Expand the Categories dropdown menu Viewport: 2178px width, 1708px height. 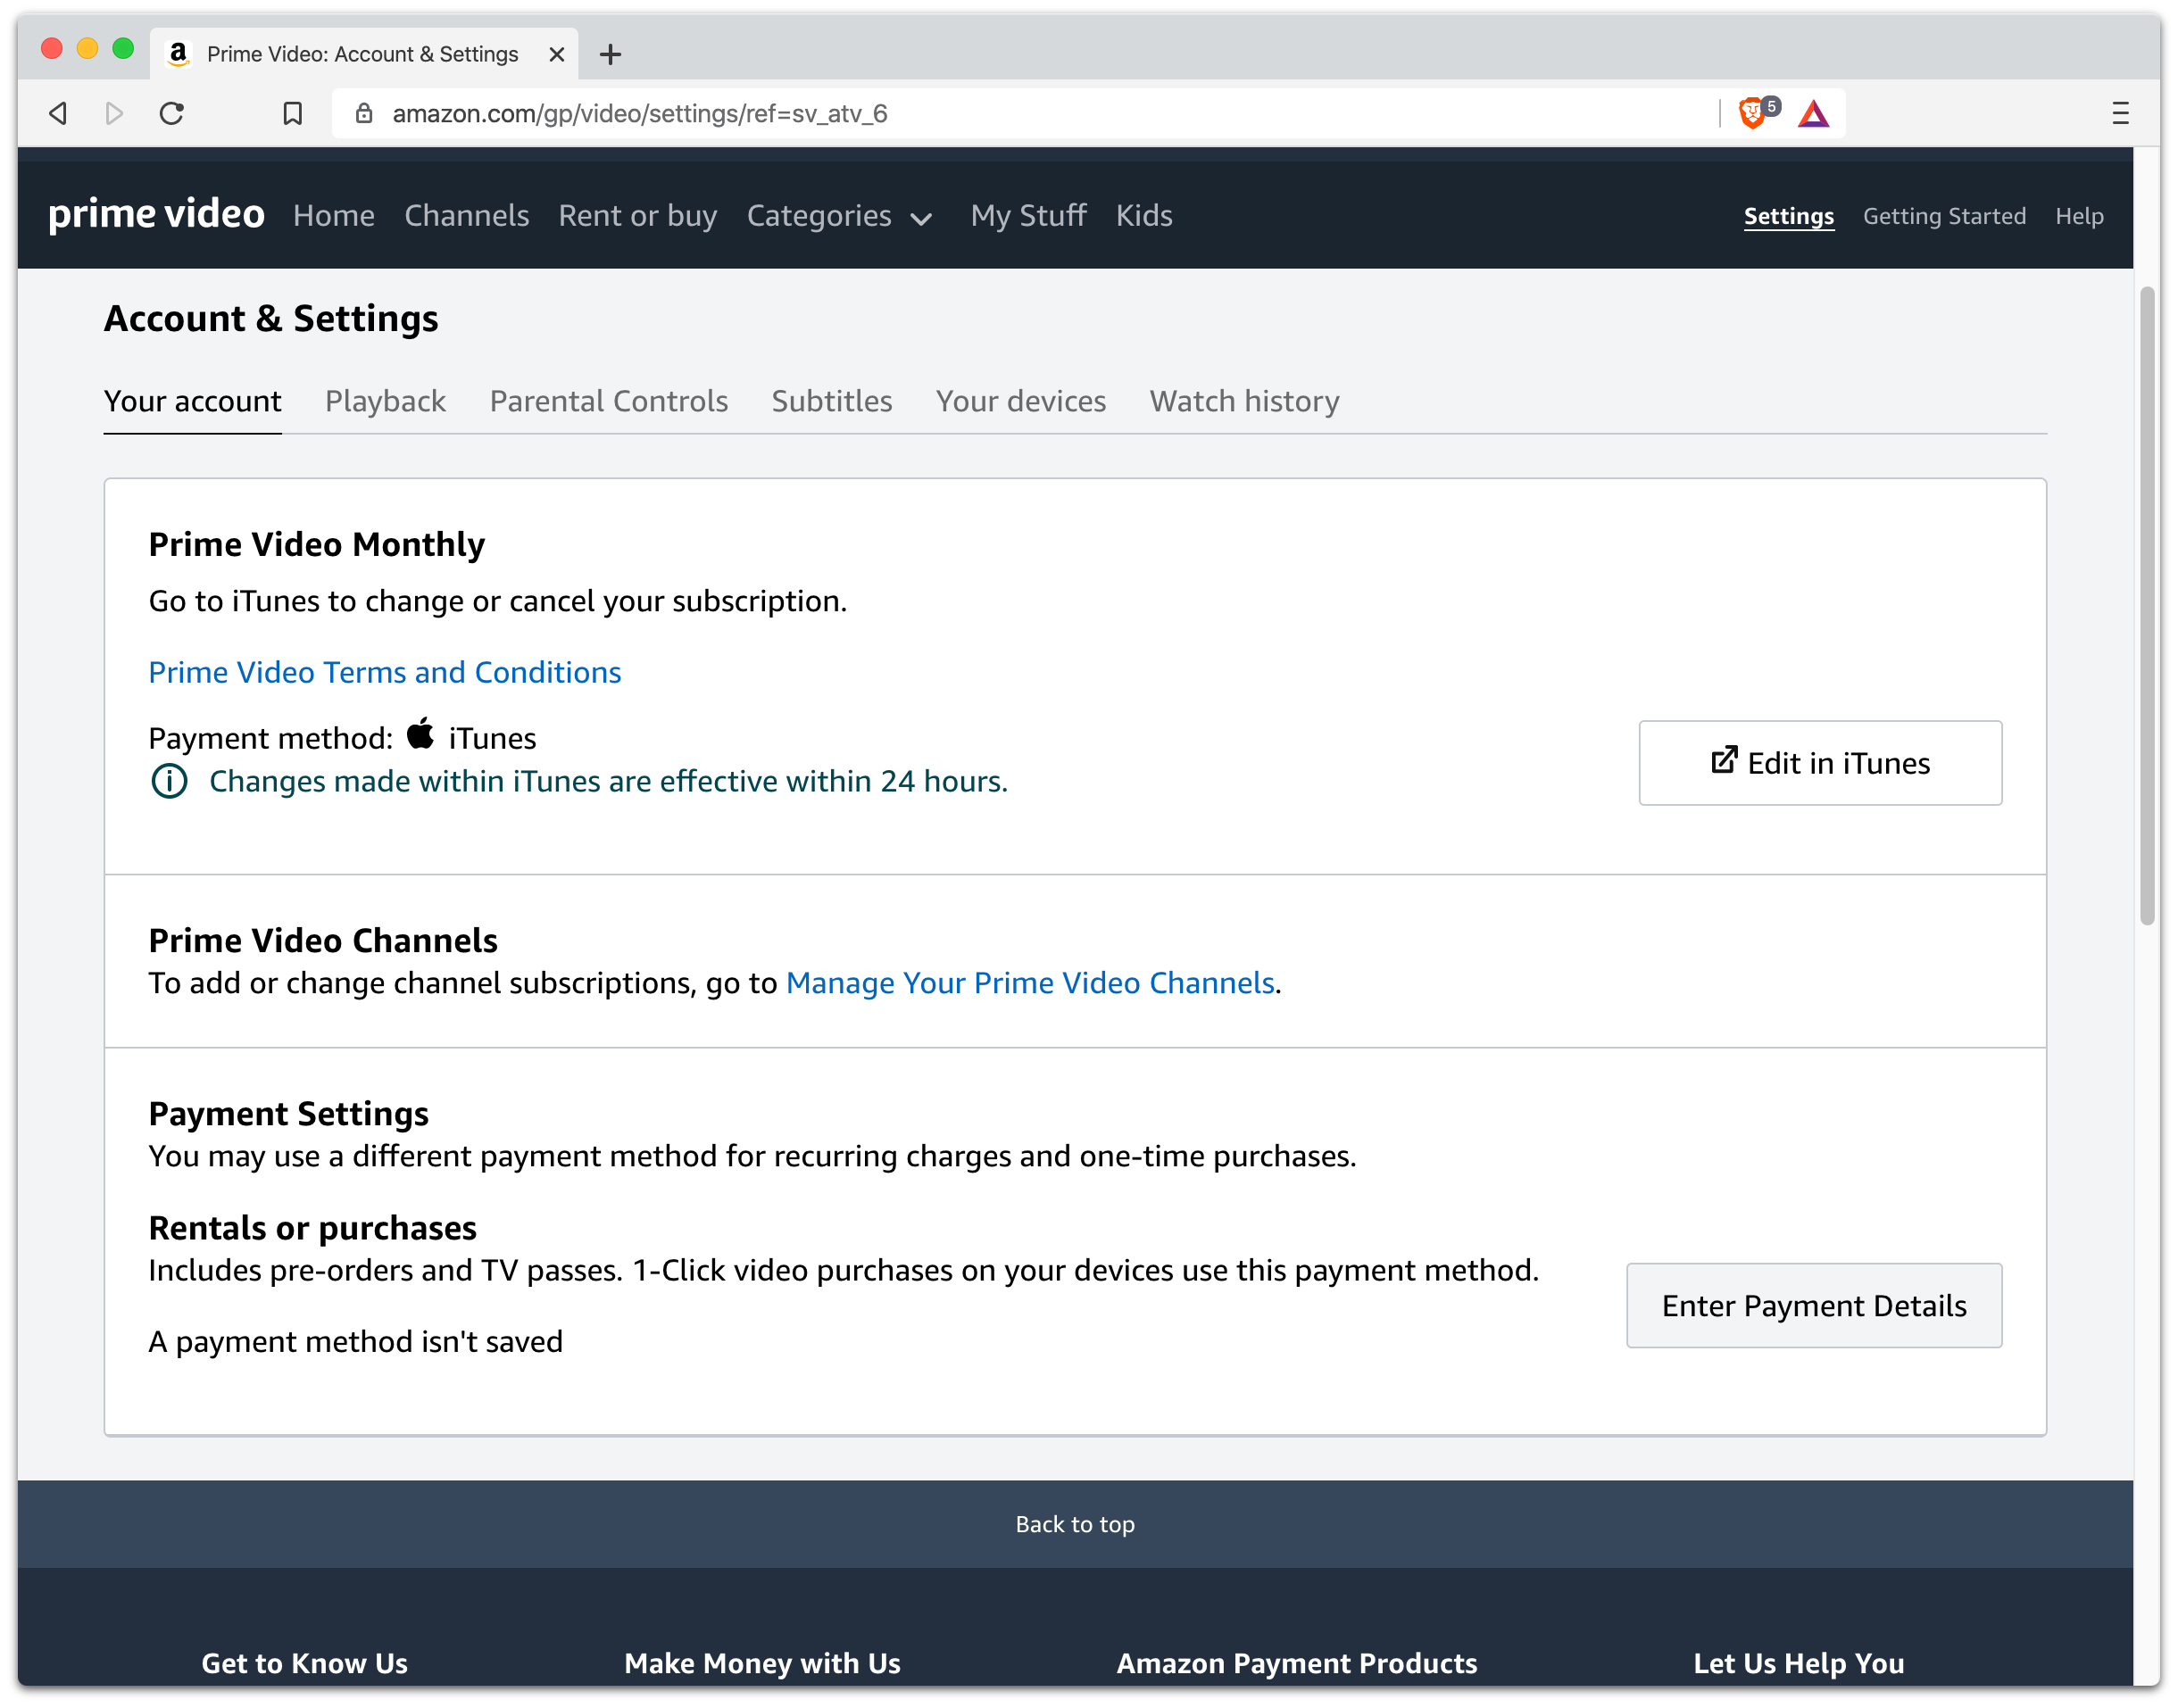coord(838,216)
